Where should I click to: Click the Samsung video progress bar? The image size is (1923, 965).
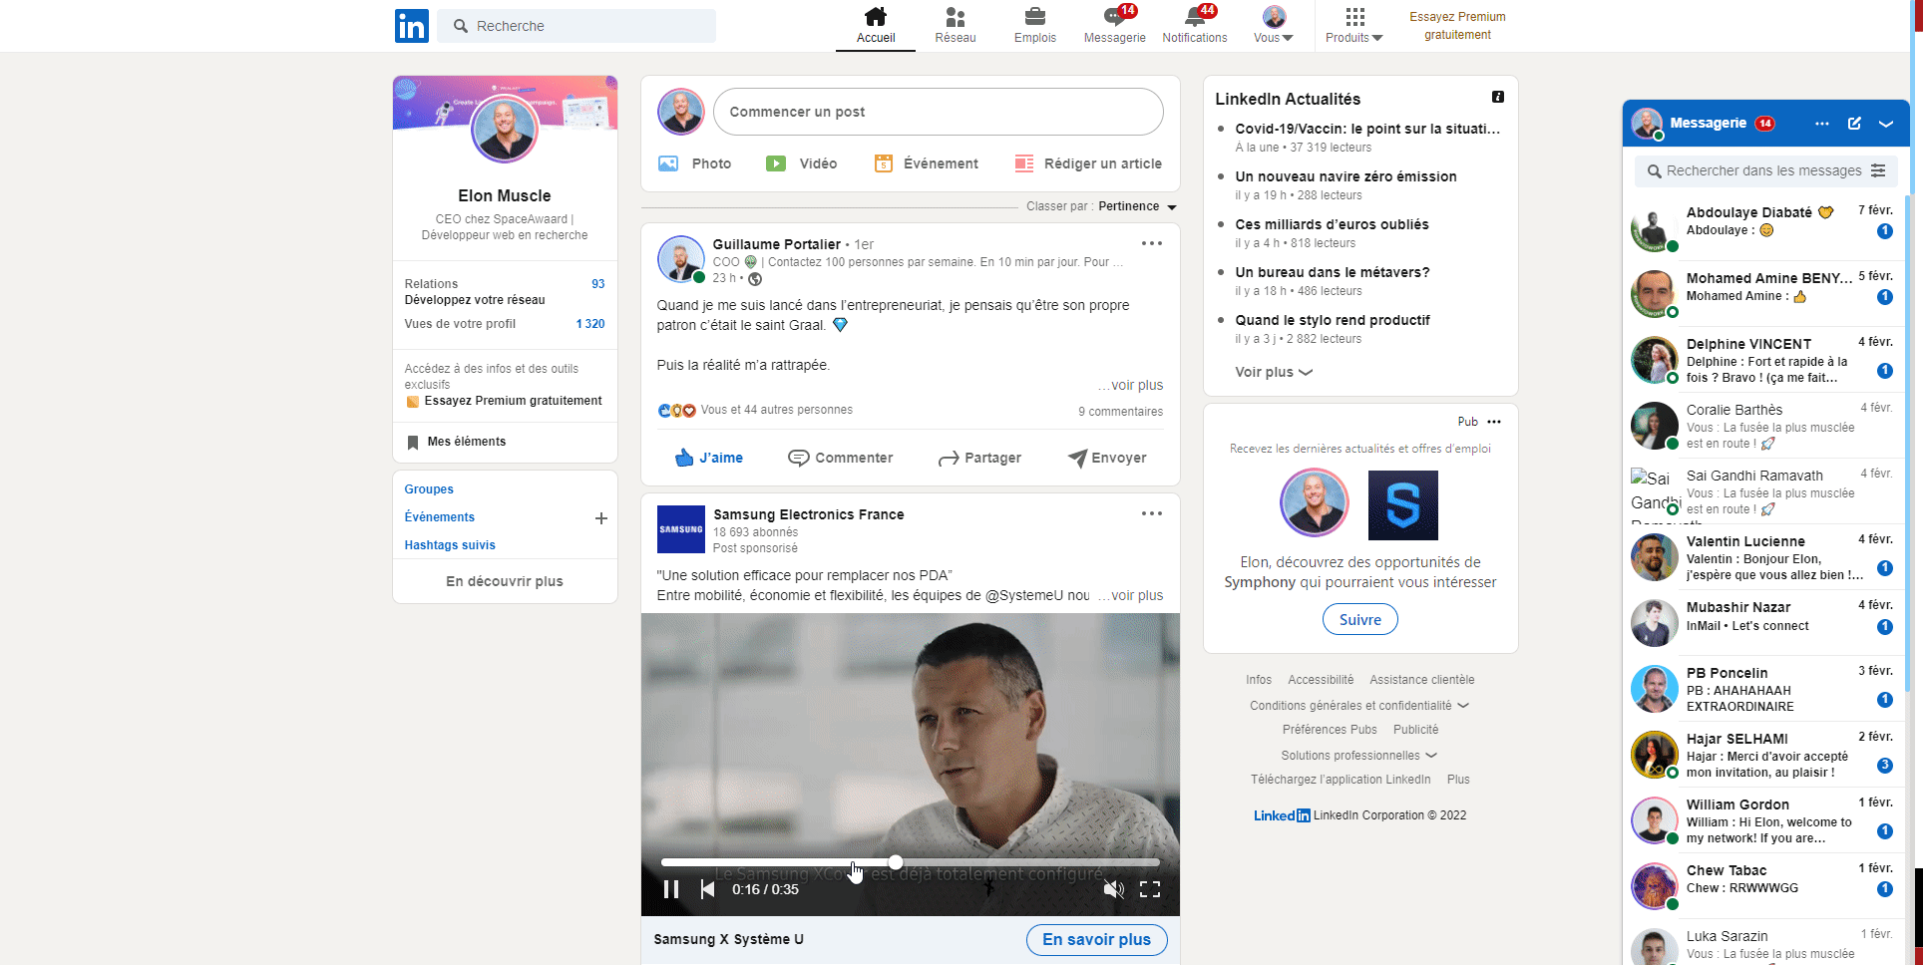click(910, 862)
